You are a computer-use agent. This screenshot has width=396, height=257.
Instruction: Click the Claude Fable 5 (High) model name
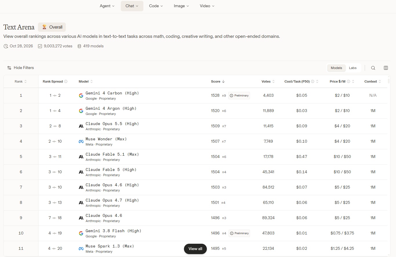(x=111, y=170)
